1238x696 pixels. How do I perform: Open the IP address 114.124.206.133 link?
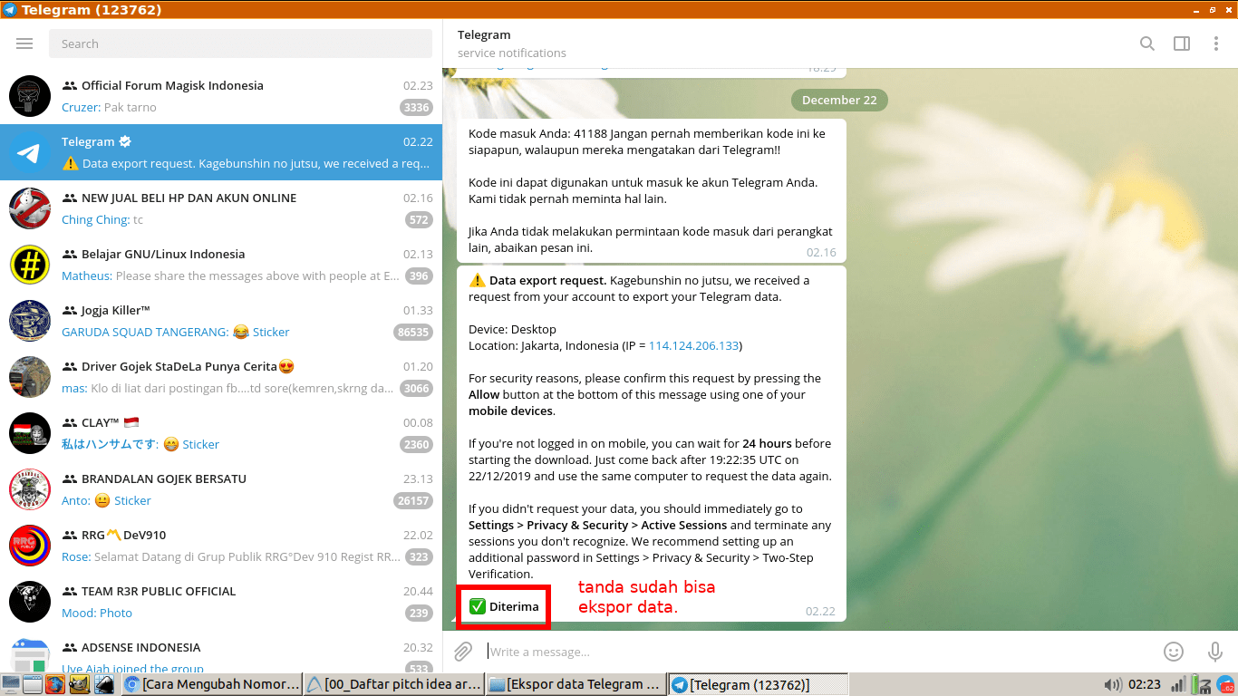694,345
